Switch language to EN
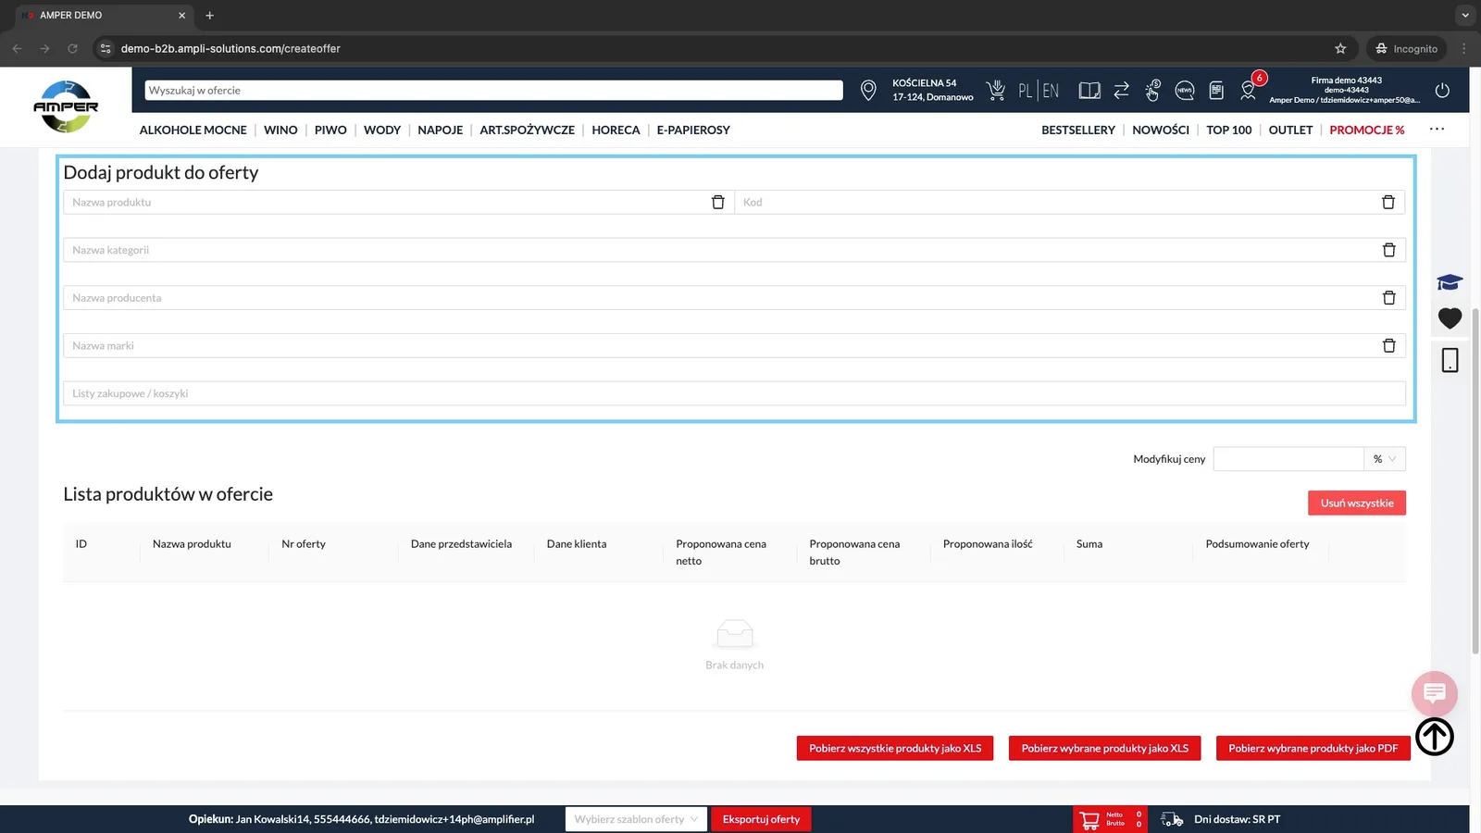 tap(1051, 91)
